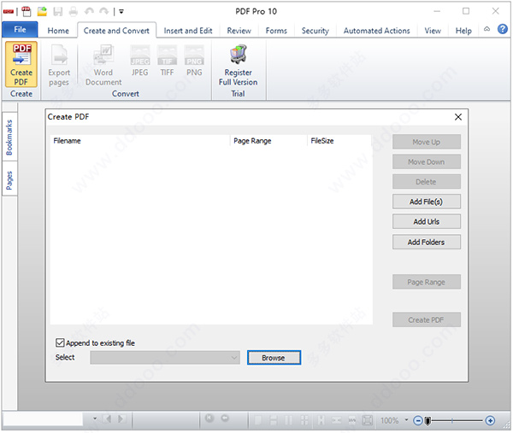This screenshot has width=513, height=433.
Task: Click the undo arrow icon
Action: click(89, 11)
